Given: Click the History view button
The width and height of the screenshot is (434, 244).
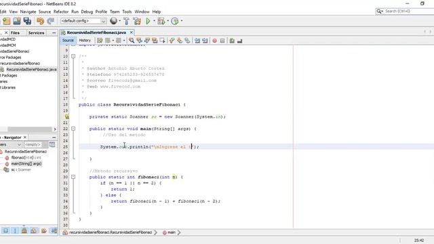Looking at the screenshot, I should [85, 41].
